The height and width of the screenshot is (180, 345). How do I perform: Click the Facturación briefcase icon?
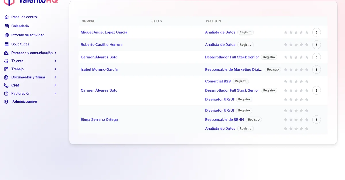pyautogui.click(x=6, y=94)
